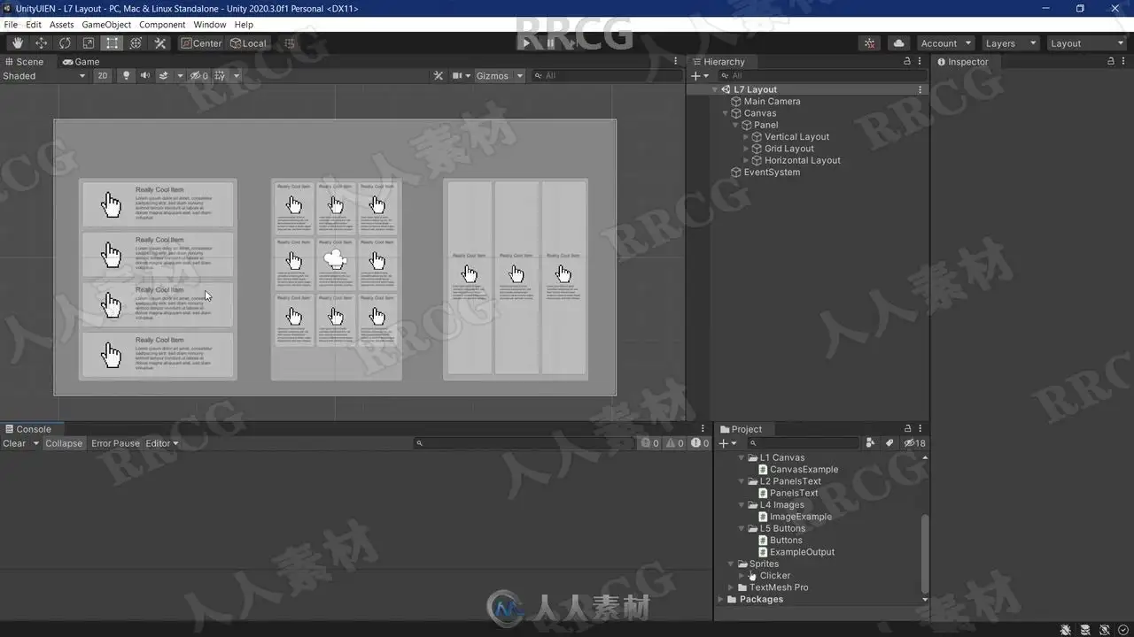The image size is (1134, 637).
Task: Toggle Collapse in the Console
Action: pyautogui.click(x=64, y=443)
